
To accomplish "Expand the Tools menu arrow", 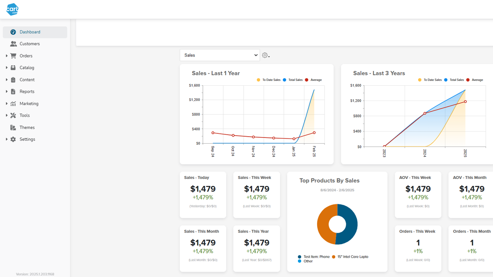I will coord(7,115).
